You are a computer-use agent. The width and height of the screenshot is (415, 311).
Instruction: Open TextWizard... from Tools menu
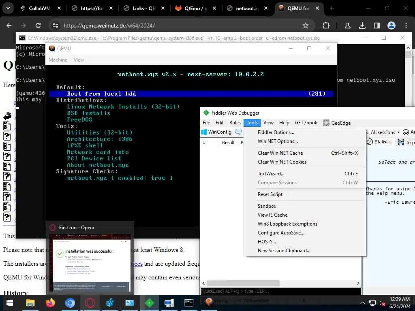(271, 173)
